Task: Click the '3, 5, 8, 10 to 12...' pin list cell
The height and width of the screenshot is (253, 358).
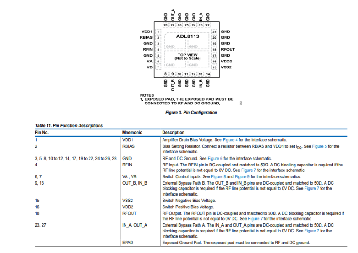Action: point(76,158)
